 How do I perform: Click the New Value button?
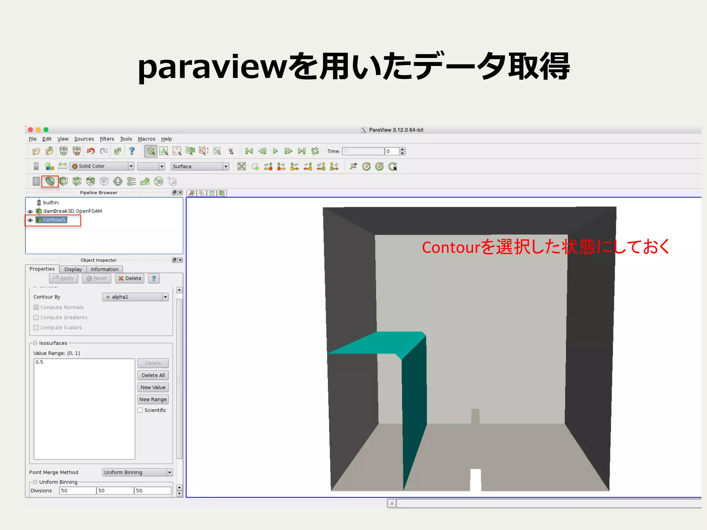pyautogui.click(x=153, y=387)
